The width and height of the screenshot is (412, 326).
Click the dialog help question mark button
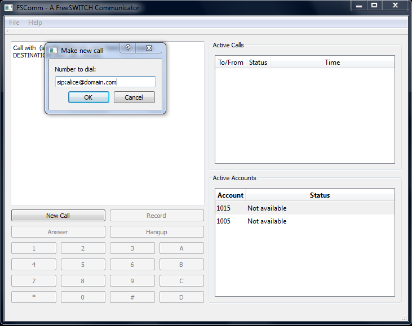128,48
